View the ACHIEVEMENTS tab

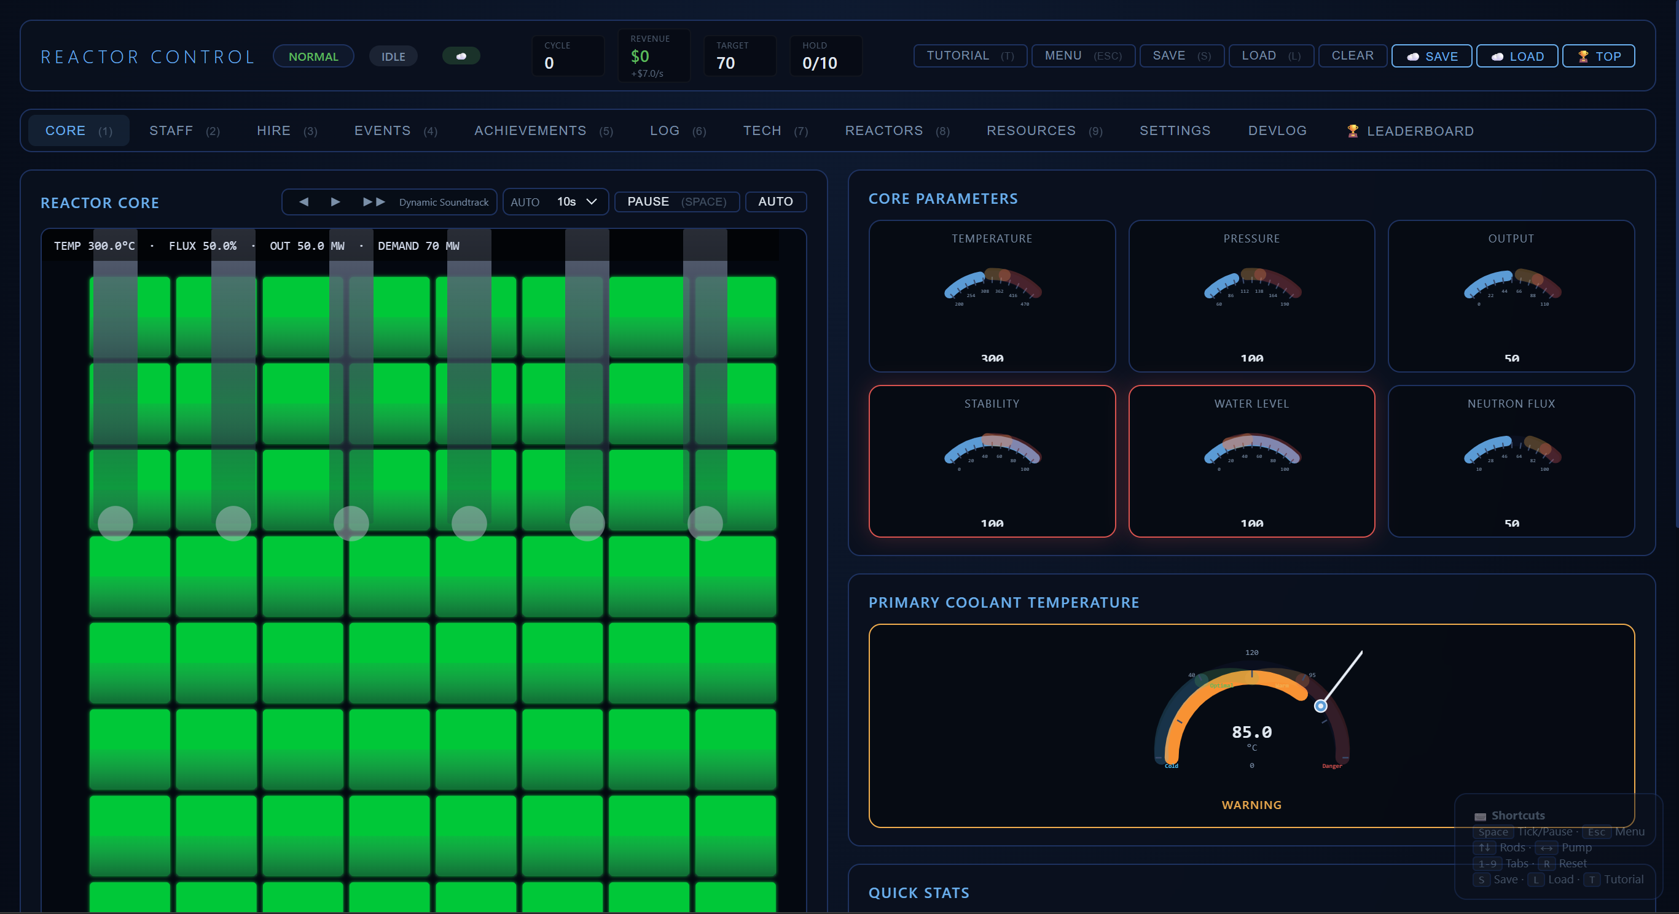tap(544, 130)
